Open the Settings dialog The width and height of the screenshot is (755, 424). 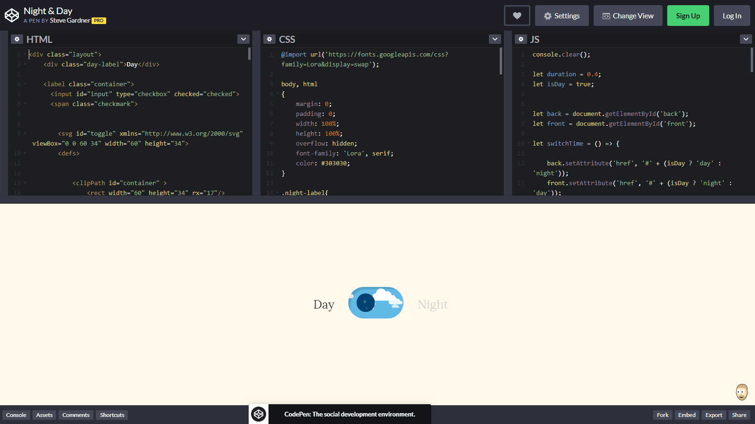click(x=562, y=15)
